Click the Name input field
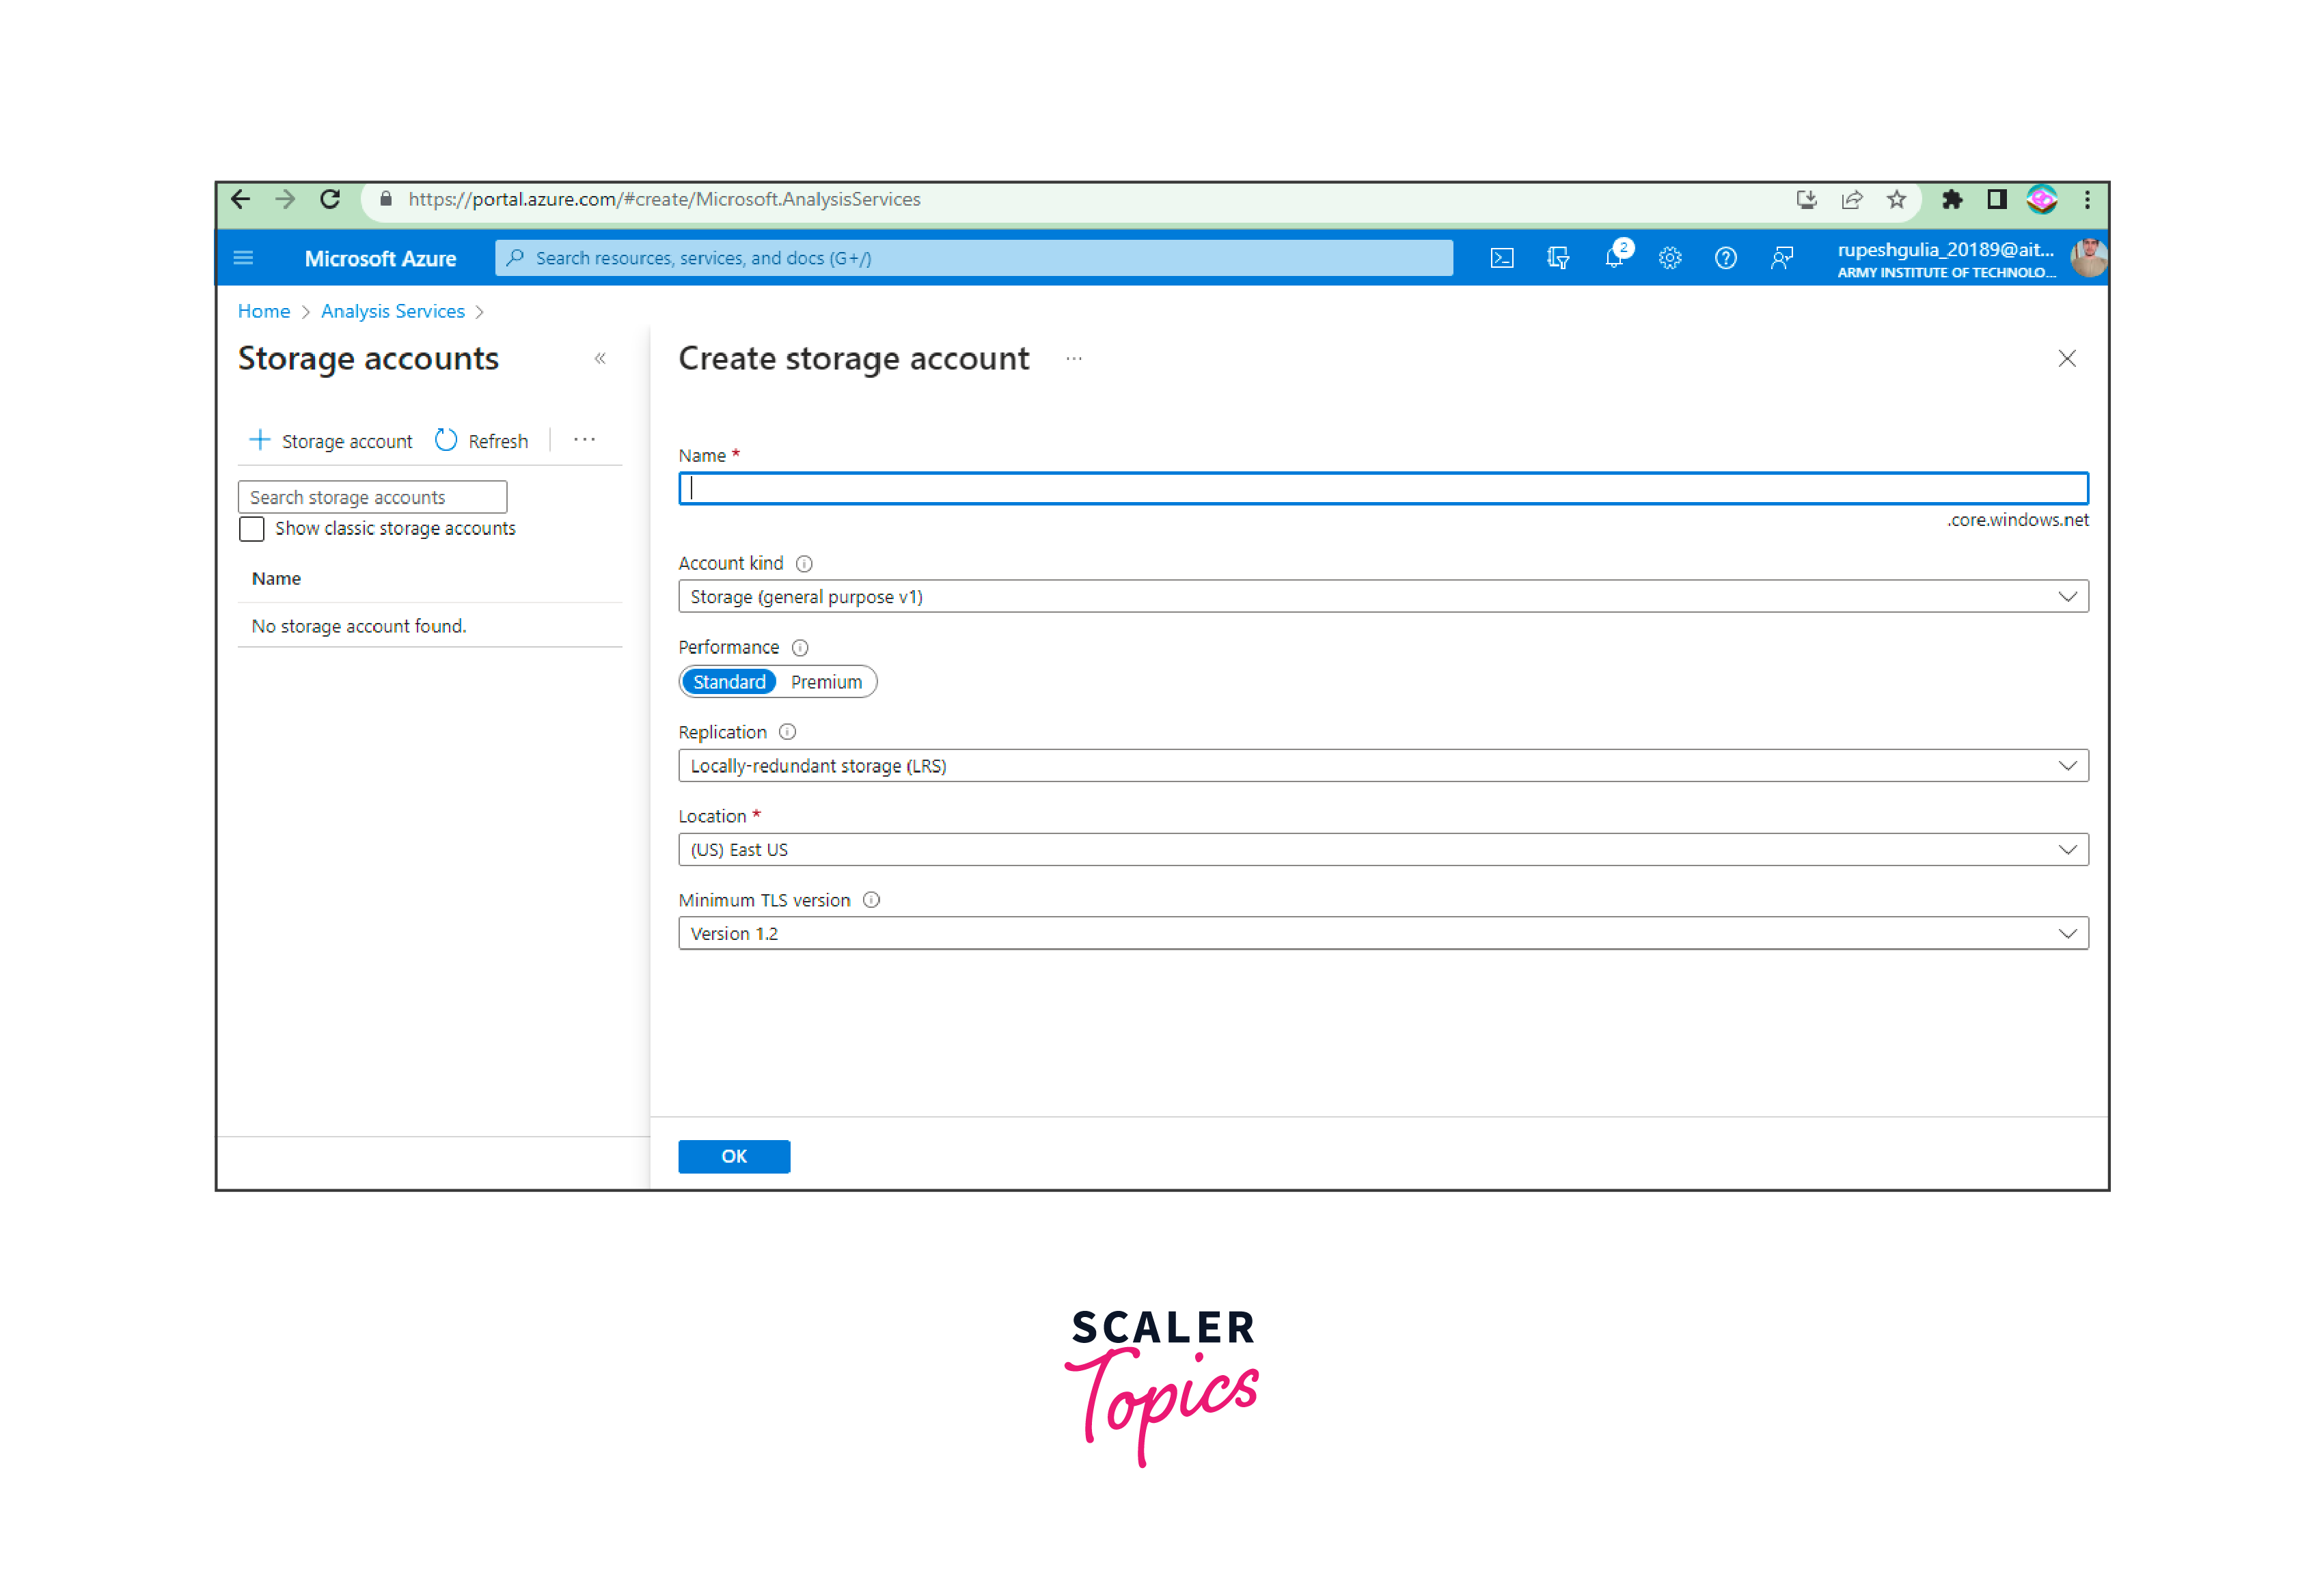This screenshot has width=2324, height=1593. coord(1383,488)
